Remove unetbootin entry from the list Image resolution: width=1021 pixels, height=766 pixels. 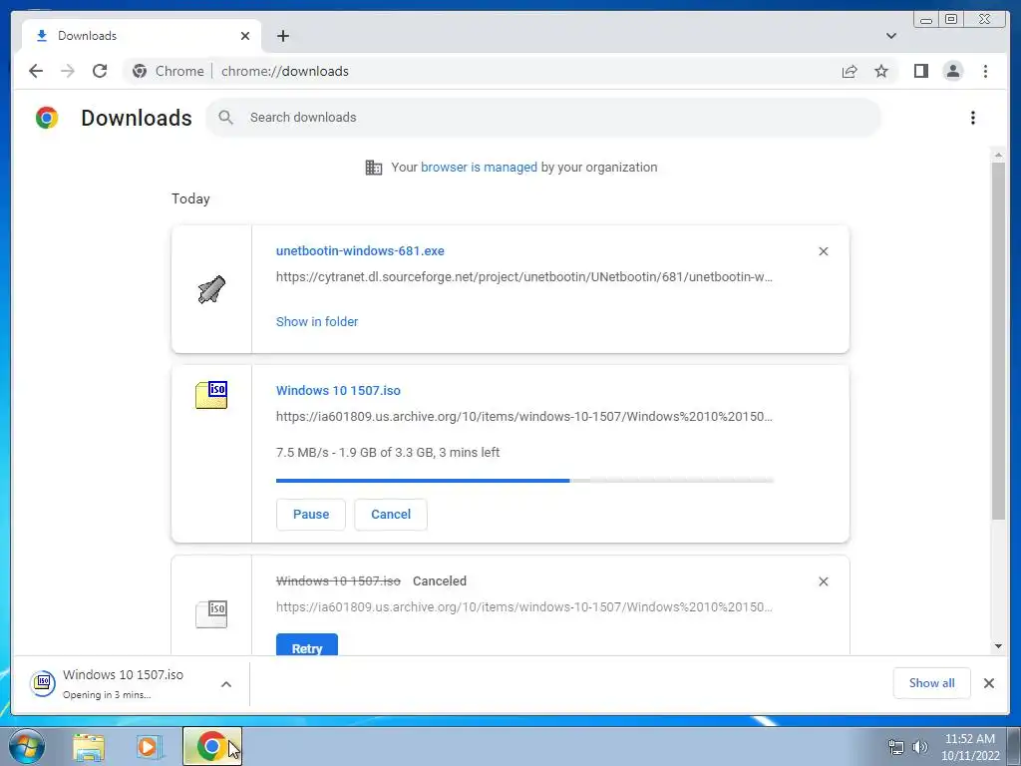pos(823,251)
